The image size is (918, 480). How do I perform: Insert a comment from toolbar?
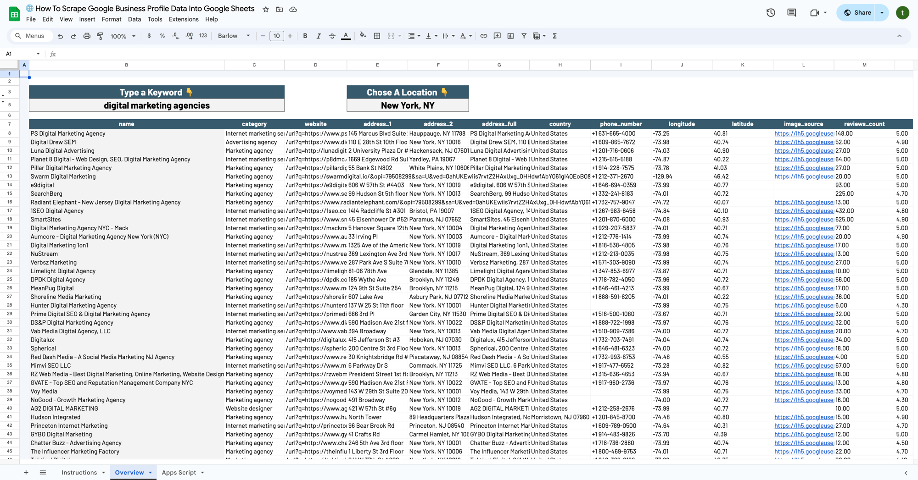(497, 36)
